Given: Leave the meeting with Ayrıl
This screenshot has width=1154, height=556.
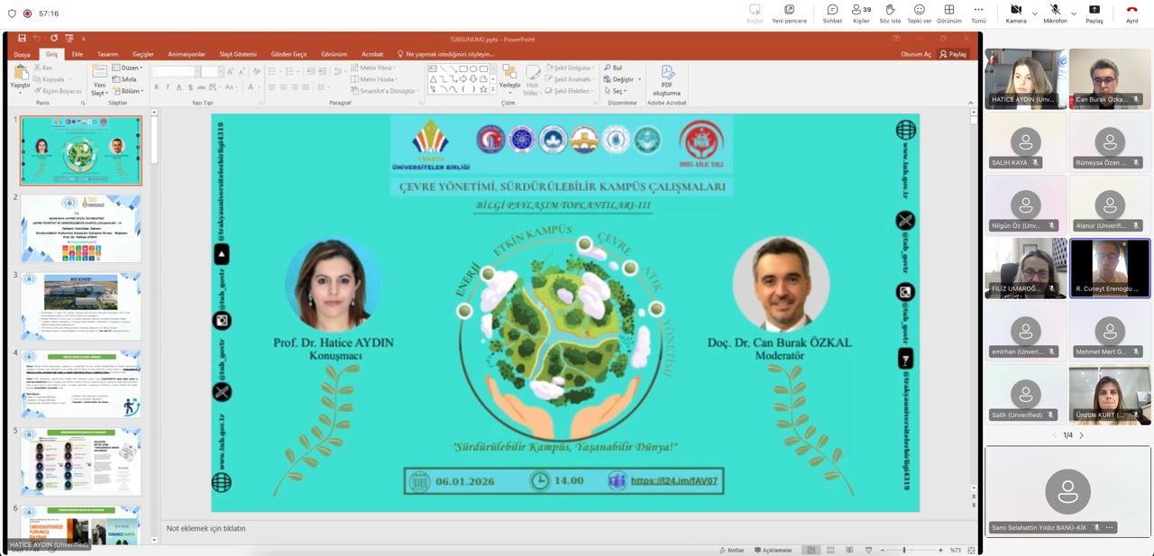Looking at the screenshot, I should coord(1131,14).
